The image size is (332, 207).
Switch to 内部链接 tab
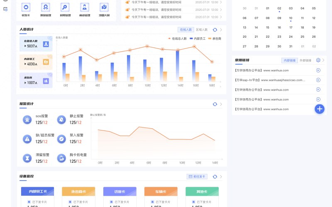pos(289,60)
